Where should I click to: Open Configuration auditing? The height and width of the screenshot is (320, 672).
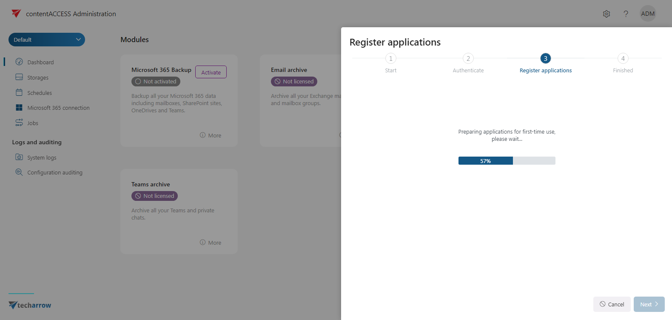[x=54, y=172]
